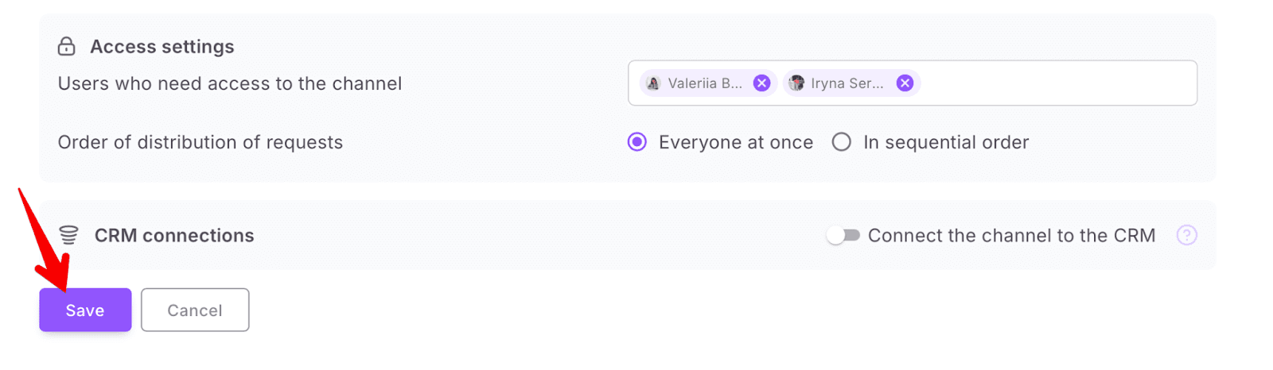Viewport: 1273px width, 370px height.
Task: Remove Valeriia B. from channel access
Action: click(761, 83)
